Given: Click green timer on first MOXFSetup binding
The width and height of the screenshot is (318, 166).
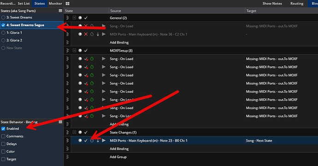Looking at the screenshot, I should click(92, 59).
